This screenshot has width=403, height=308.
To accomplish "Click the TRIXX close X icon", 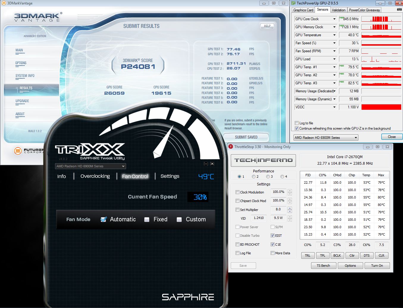I will (212, 164).
